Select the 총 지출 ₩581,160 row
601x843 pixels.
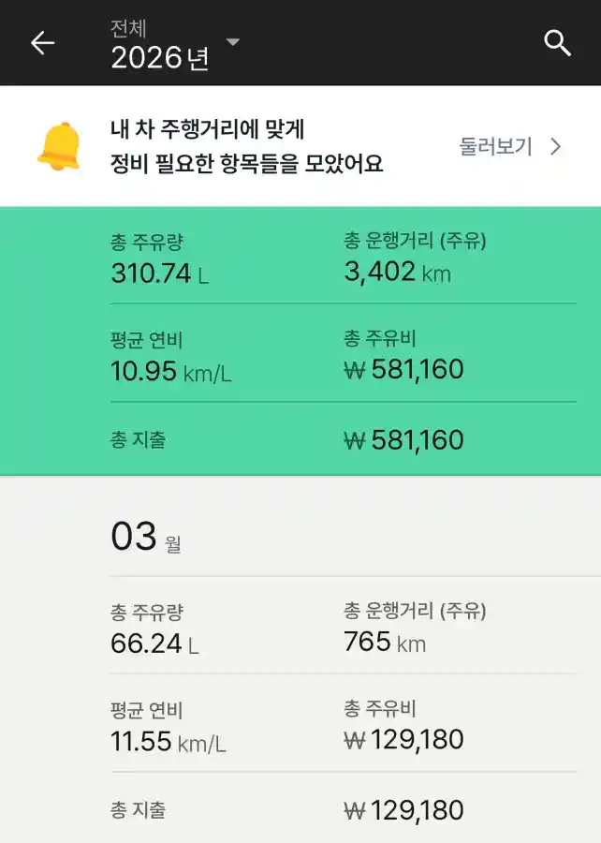(x=403, y=438)
